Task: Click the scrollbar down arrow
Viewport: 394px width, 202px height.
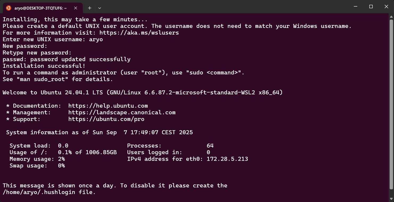Action: point(391,199)
